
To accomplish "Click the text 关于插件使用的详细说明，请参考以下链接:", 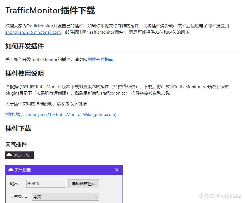I will (47, 104).
